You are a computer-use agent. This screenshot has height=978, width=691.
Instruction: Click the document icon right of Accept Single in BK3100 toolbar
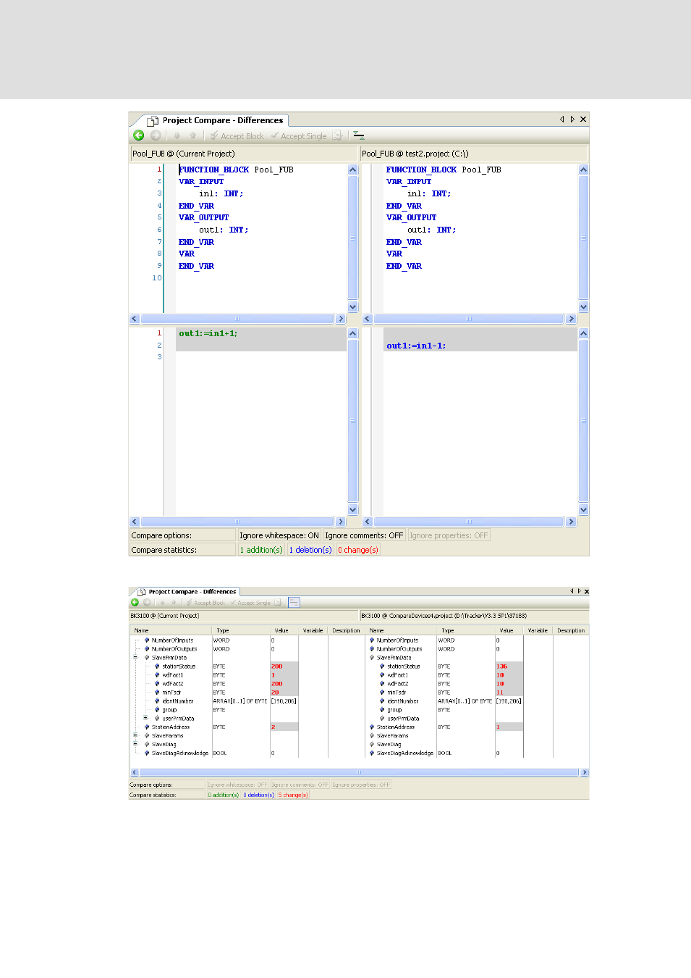pyautogui.click(x=278, y=602)
